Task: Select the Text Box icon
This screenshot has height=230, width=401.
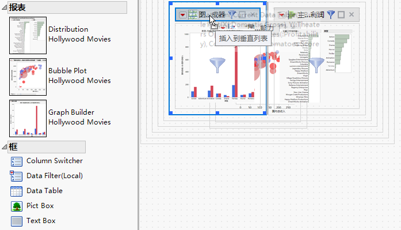Action: 16,221
